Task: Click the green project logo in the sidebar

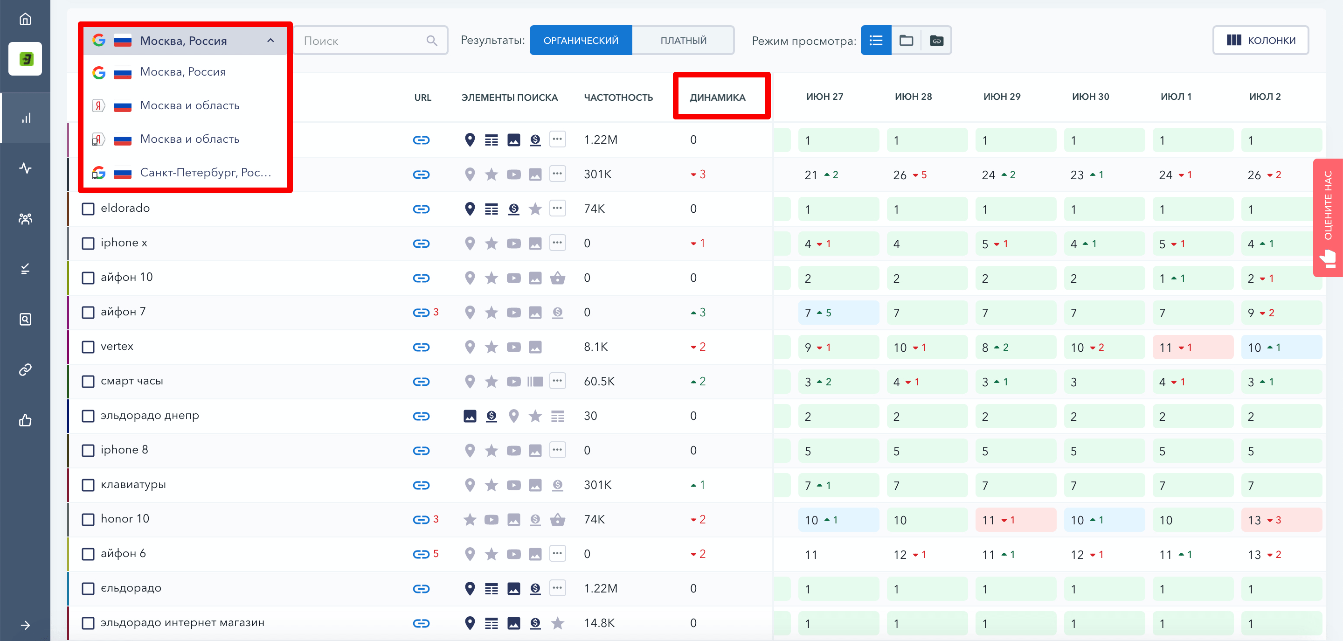Action: [25, 58]
